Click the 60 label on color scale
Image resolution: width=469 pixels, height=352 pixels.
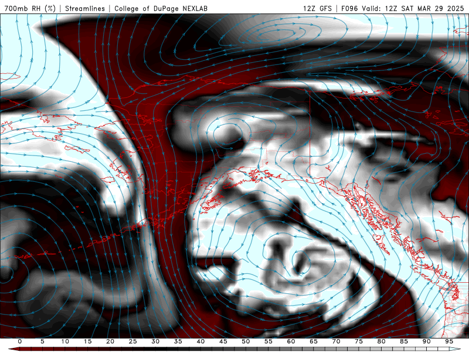click(x=291, y=341)
